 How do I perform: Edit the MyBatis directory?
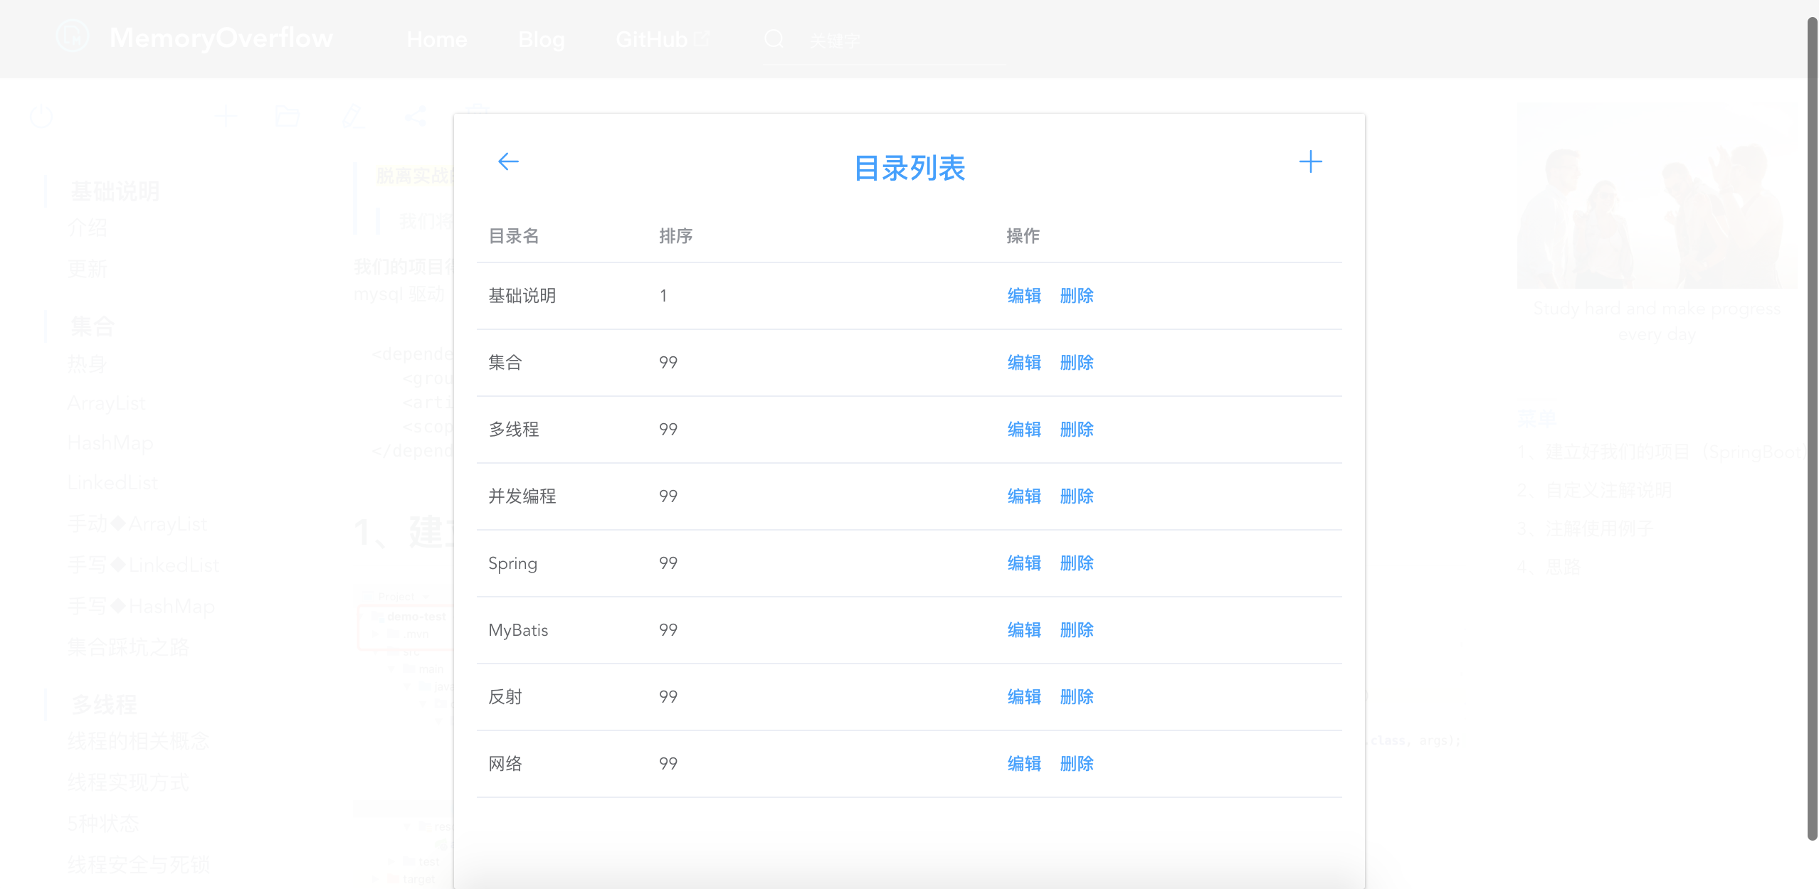click(1024, 630)
